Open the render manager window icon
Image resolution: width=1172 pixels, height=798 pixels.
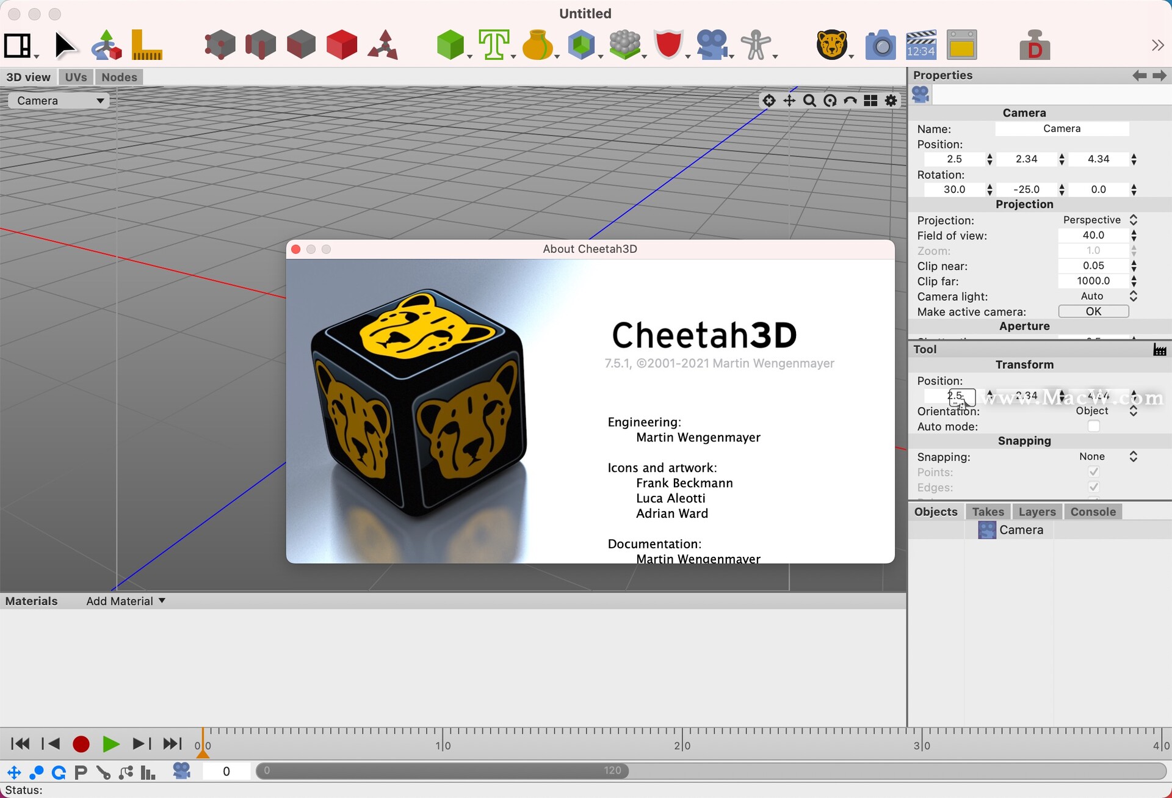point(962,45)
